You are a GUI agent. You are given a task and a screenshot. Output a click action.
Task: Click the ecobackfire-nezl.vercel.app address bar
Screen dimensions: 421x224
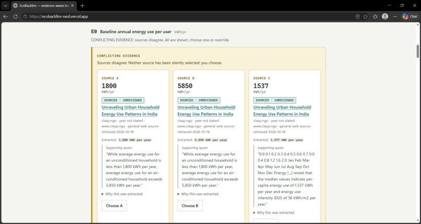click(188, 17)
